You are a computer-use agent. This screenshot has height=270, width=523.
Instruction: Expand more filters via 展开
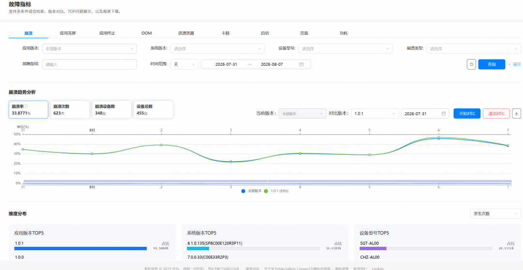click(x=514, y=64)
